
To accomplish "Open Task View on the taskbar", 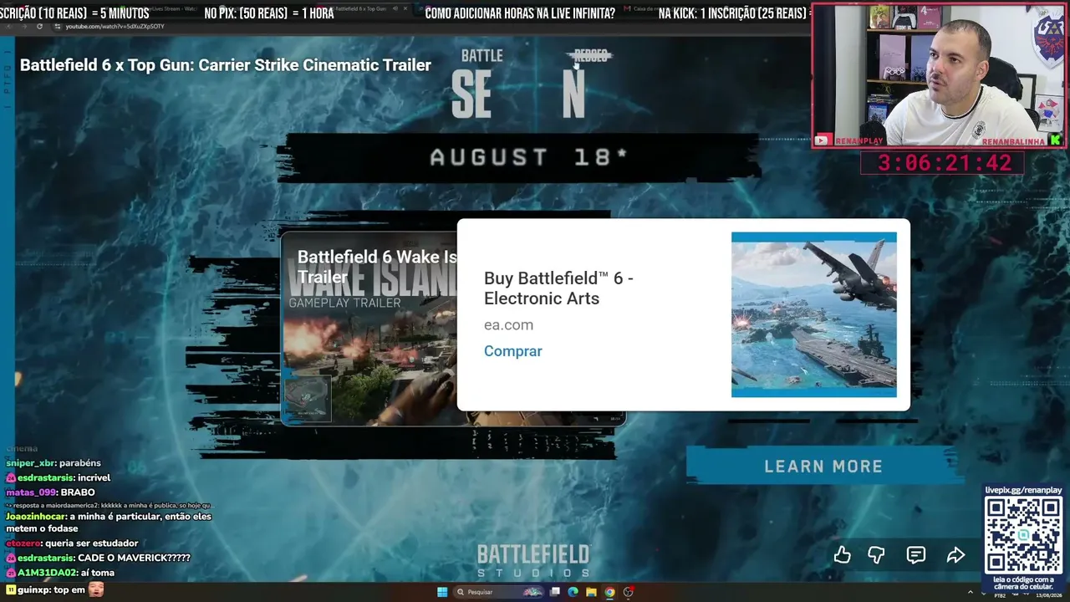I will pyautogui.click(x=554, y=592).
